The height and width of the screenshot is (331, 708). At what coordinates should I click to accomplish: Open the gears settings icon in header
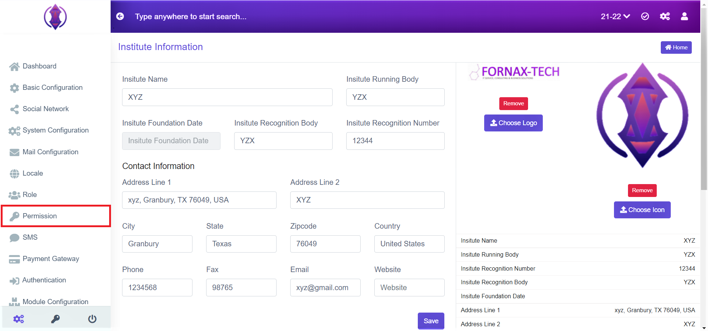coord(665,16)
